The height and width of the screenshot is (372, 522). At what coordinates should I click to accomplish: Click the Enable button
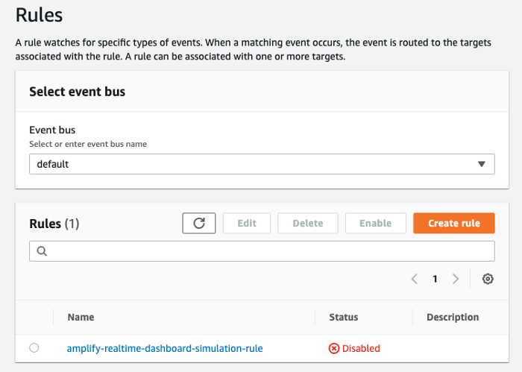pos(375,223)
